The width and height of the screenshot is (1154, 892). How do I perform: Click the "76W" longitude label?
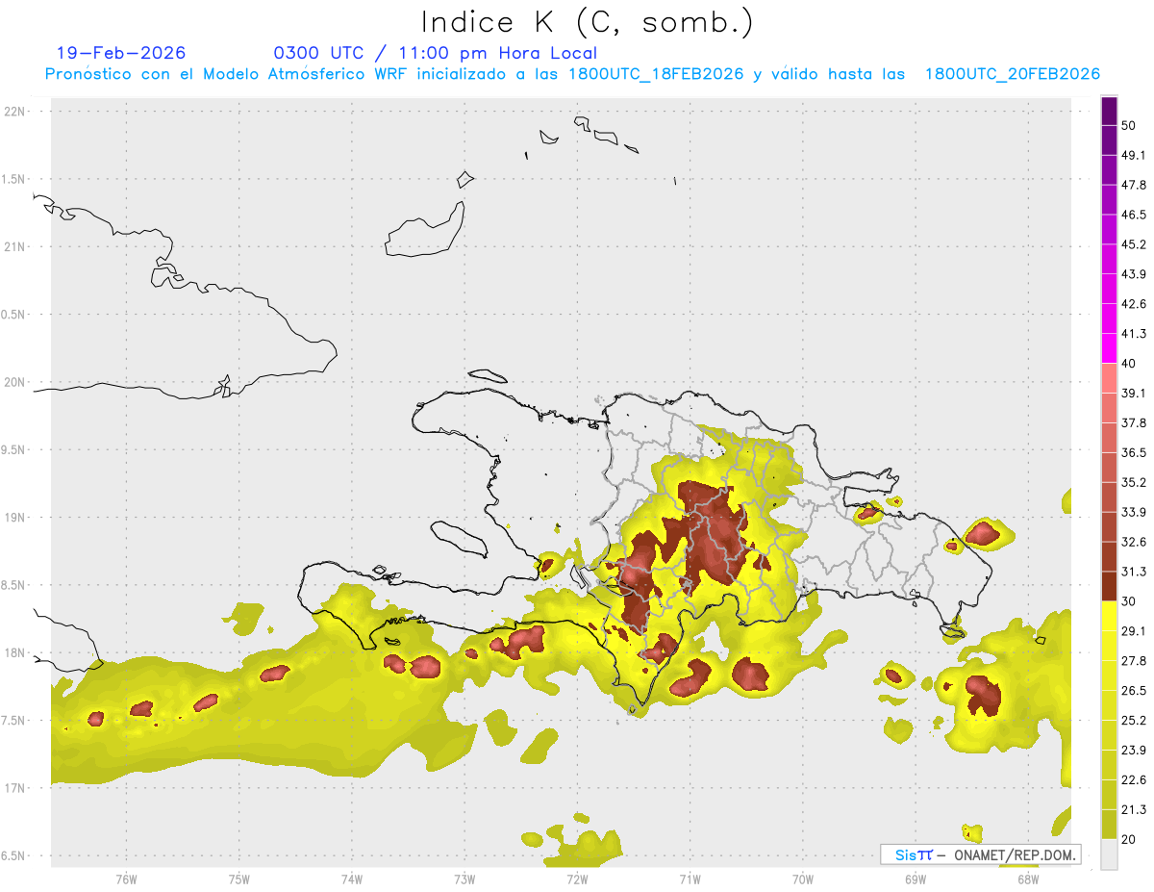[x=126, y=879]
